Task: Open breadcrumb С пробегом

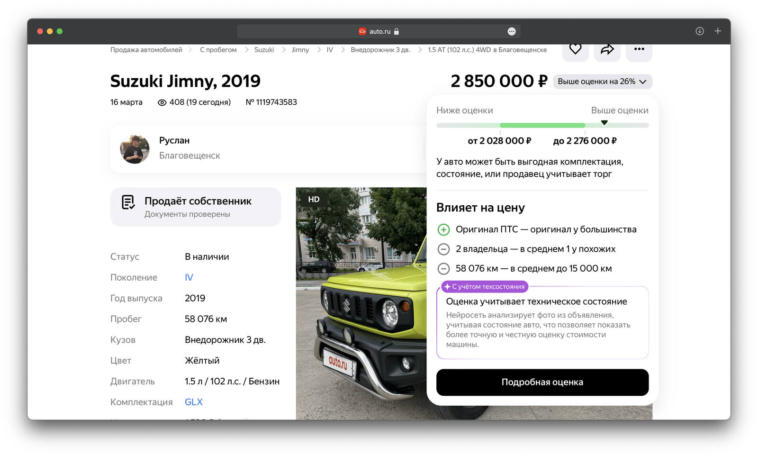Action: coord(218,50)
